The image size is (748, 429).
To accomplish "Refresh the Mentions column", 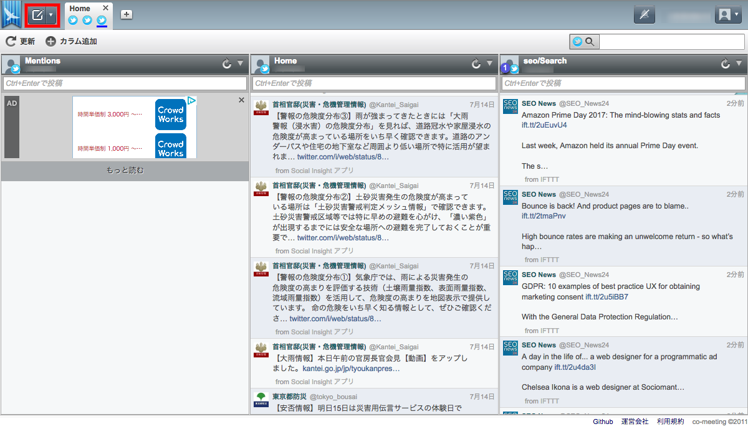I will [227, 64].
